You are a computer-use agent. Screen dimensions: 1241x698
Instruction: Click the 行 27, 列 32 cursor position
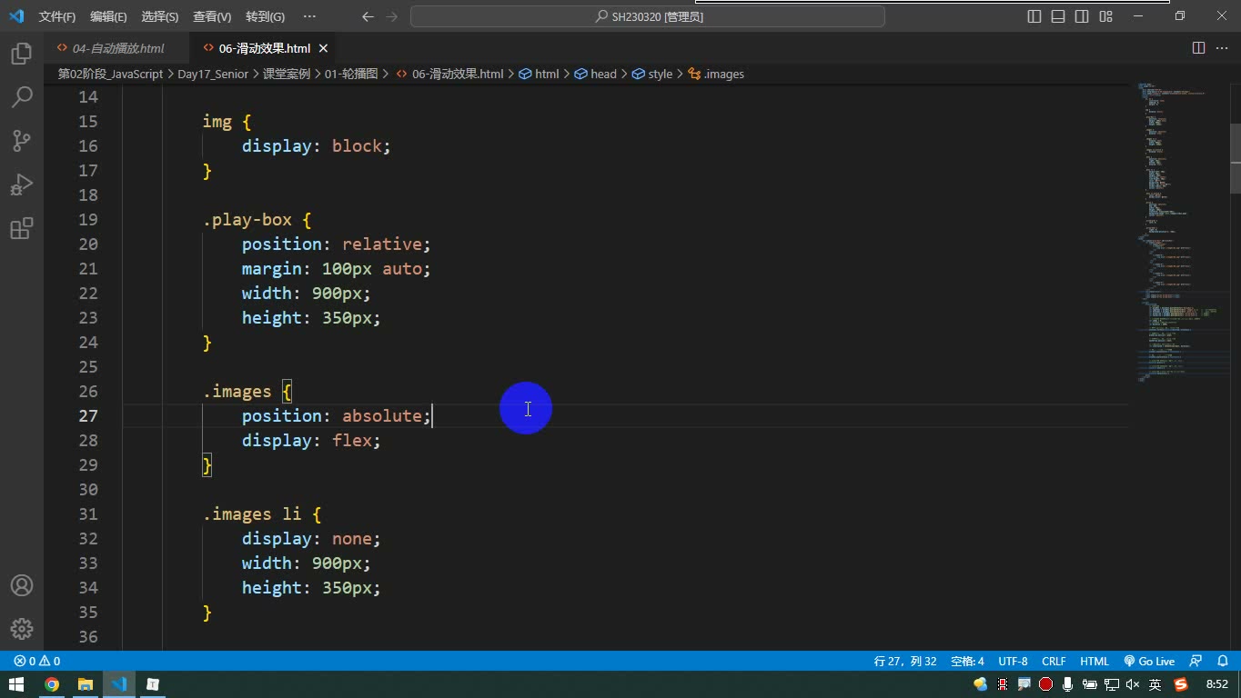(x=904, y=661)
